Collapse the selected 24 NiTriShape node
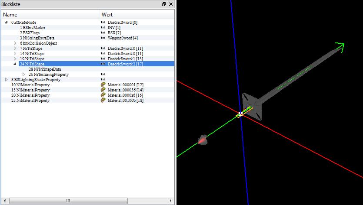This screenshot has width=363, height=205. click(x=15, y=64)
